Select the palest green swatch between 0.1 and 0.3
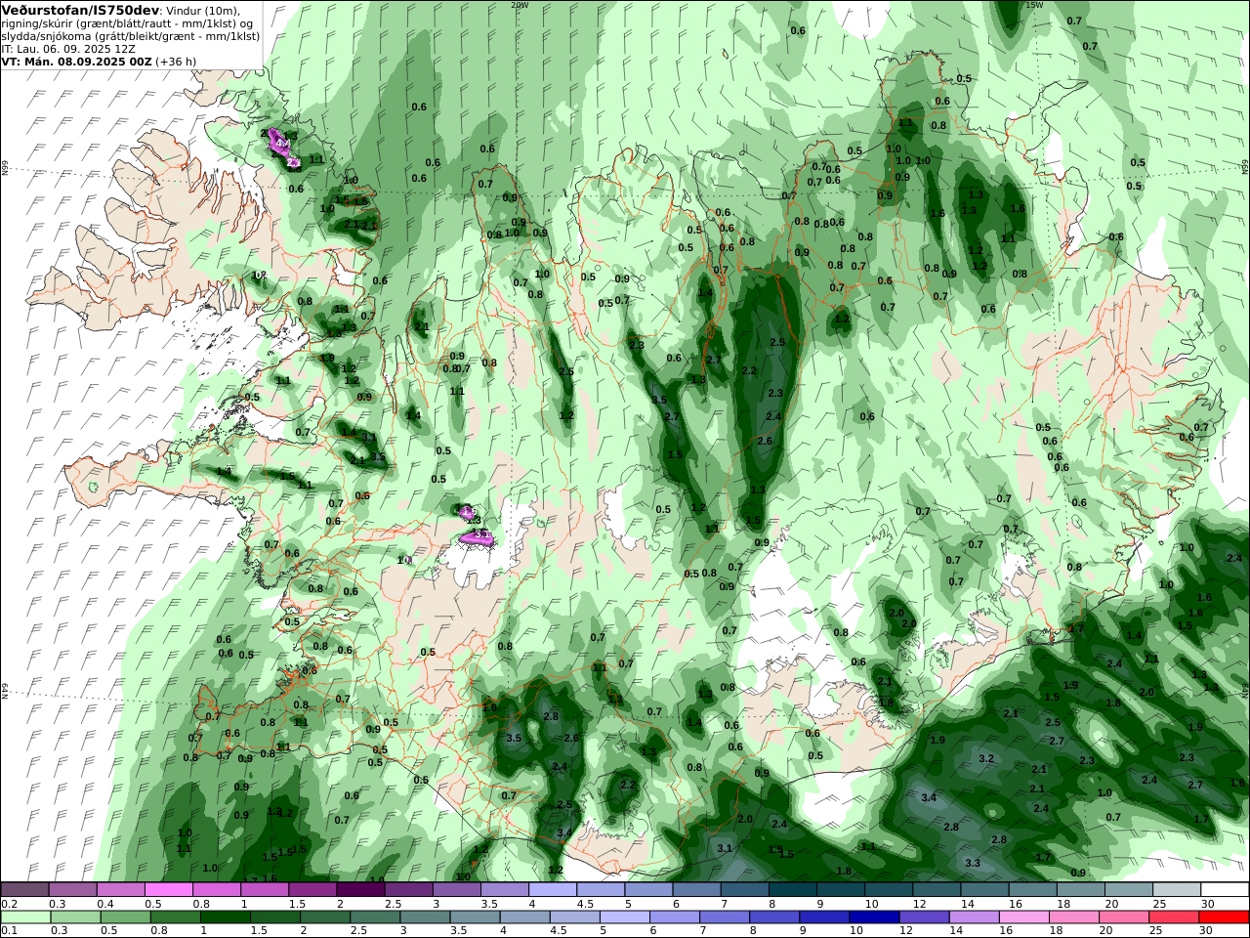Image resolution: width=1250 pixels, height=938 pixels. (x=26, y=917)
